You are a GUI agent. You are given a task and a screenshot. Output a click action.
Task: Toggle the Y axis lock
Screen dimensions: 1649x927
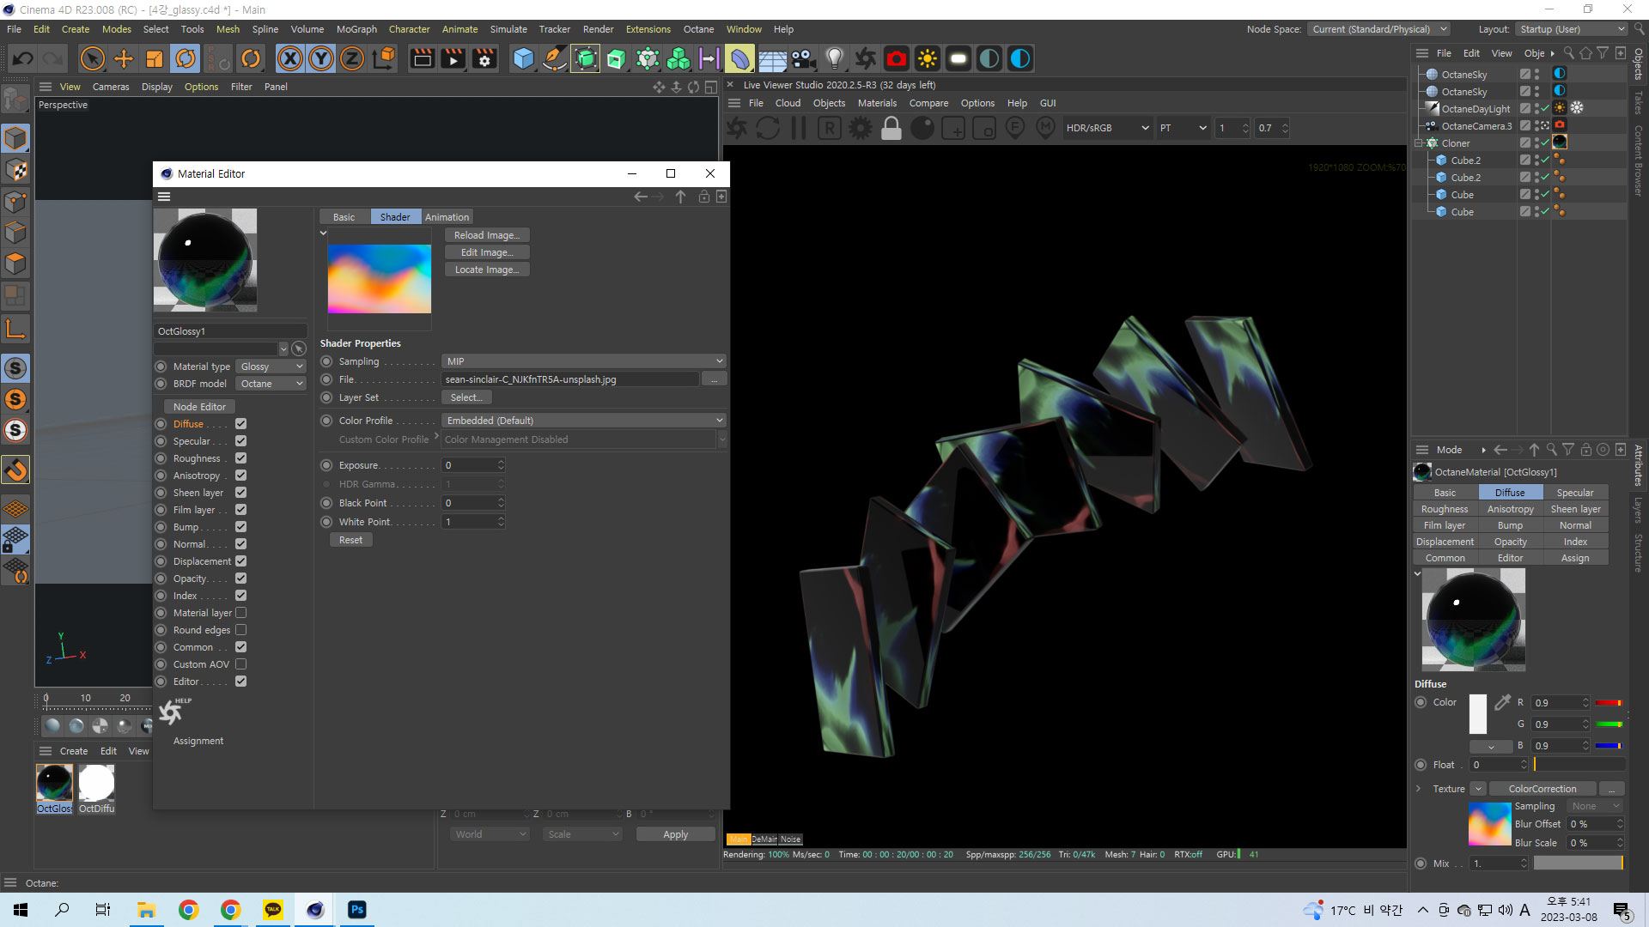[x=321, y=58]
